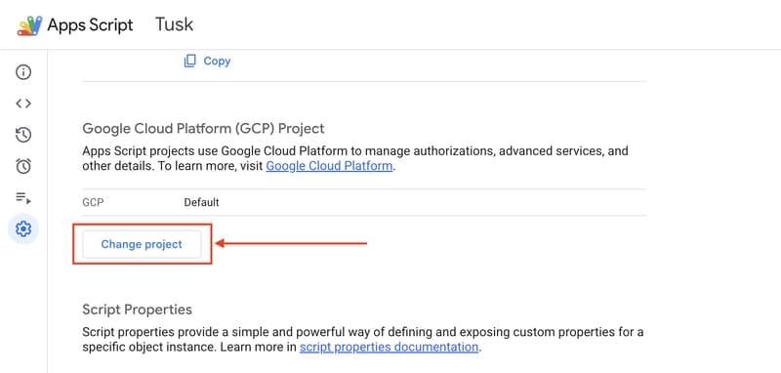This screenshot has height=373, width=781.
Task: Open the script properties documentation link
Action: click(x=389, y=347)
